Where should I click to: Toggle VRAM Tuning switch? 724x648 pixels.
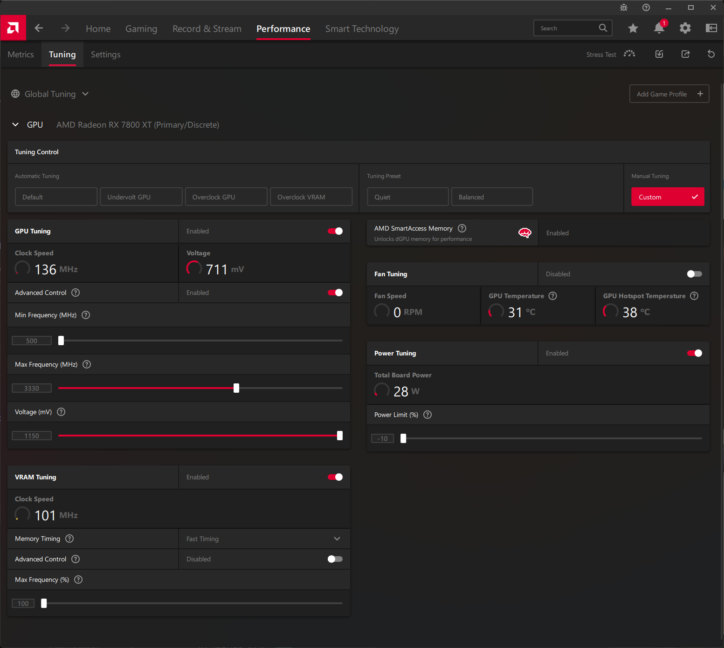335,477
